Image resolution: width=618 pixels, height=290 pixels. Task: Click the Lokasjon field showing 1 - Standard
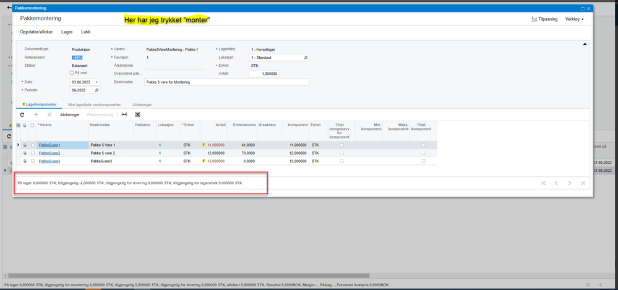tap(279, 58)
